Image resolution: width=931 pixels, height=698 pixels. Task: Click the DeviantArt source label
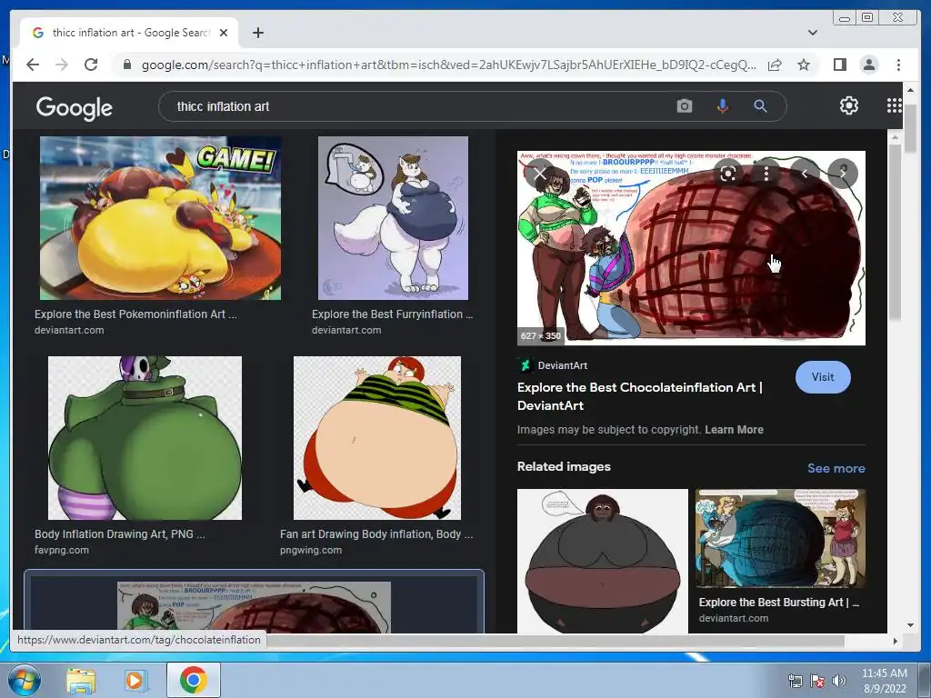(x=562, y=365)
